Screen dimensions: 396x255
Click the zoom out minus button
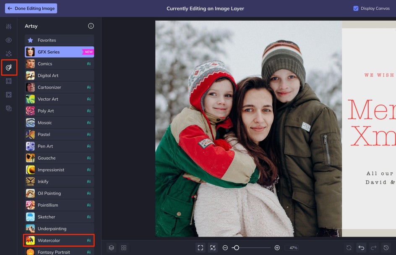[x=225, y=248]
